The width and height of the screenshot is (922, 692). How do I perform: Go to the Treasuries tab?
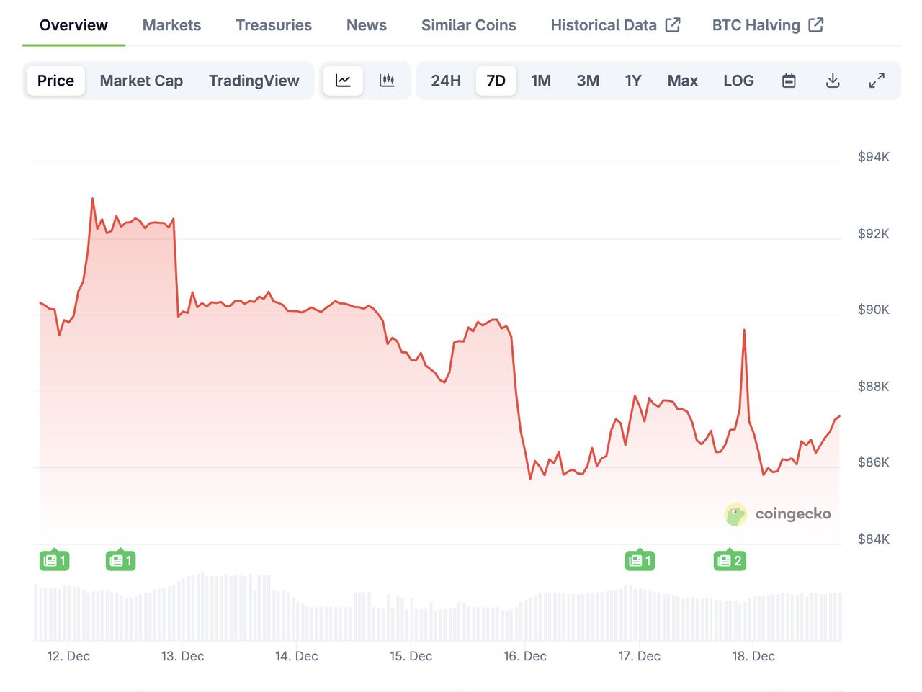coord(274,25)
